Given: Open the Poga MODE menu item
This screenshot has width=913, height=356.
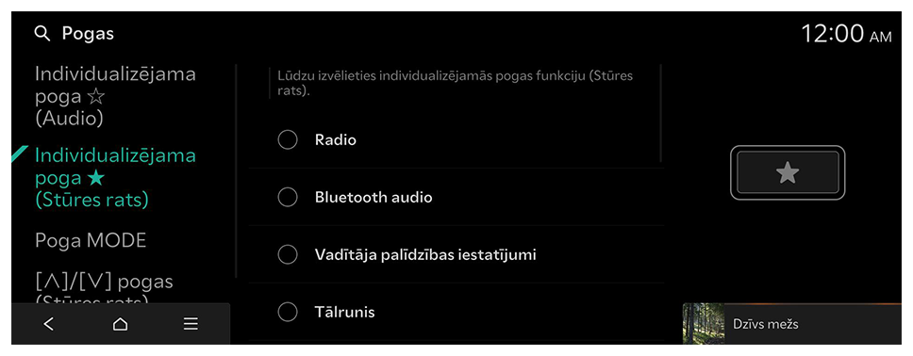Looking at the screenshot, I should coord(91,241).
